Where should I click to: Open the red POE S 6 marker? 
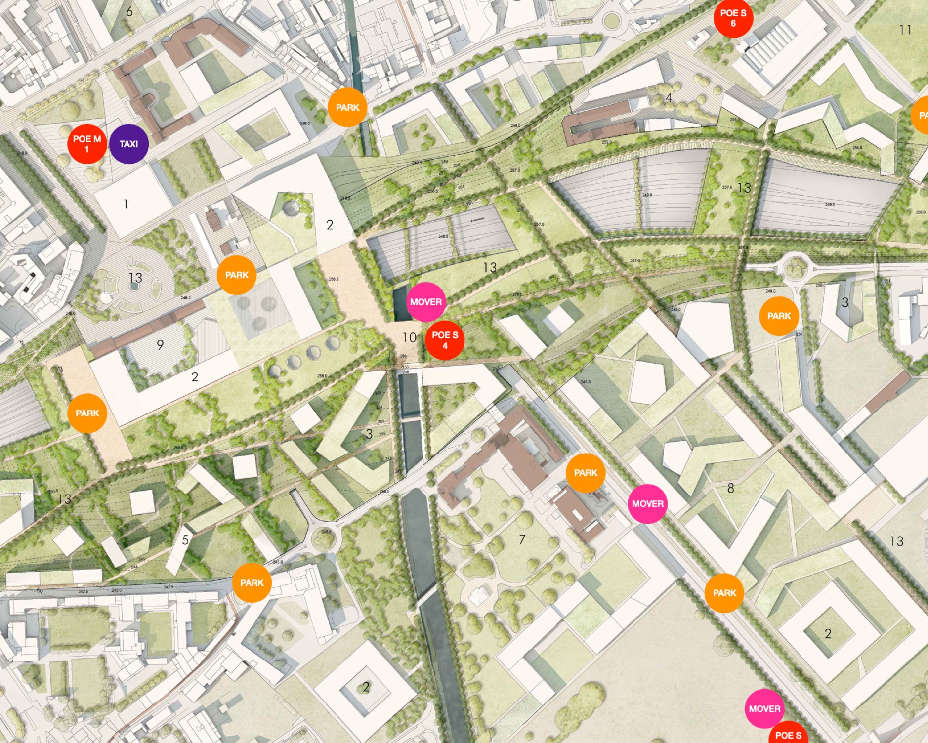pyautogui.click(x=733, y=18)
